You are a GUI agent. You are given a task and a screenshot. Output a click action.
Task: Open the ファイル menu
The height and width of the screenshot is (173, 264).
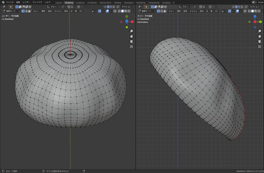10,2
